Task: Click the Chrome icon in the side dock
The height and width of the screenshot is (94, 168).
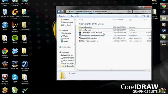Action: [164, 6]
